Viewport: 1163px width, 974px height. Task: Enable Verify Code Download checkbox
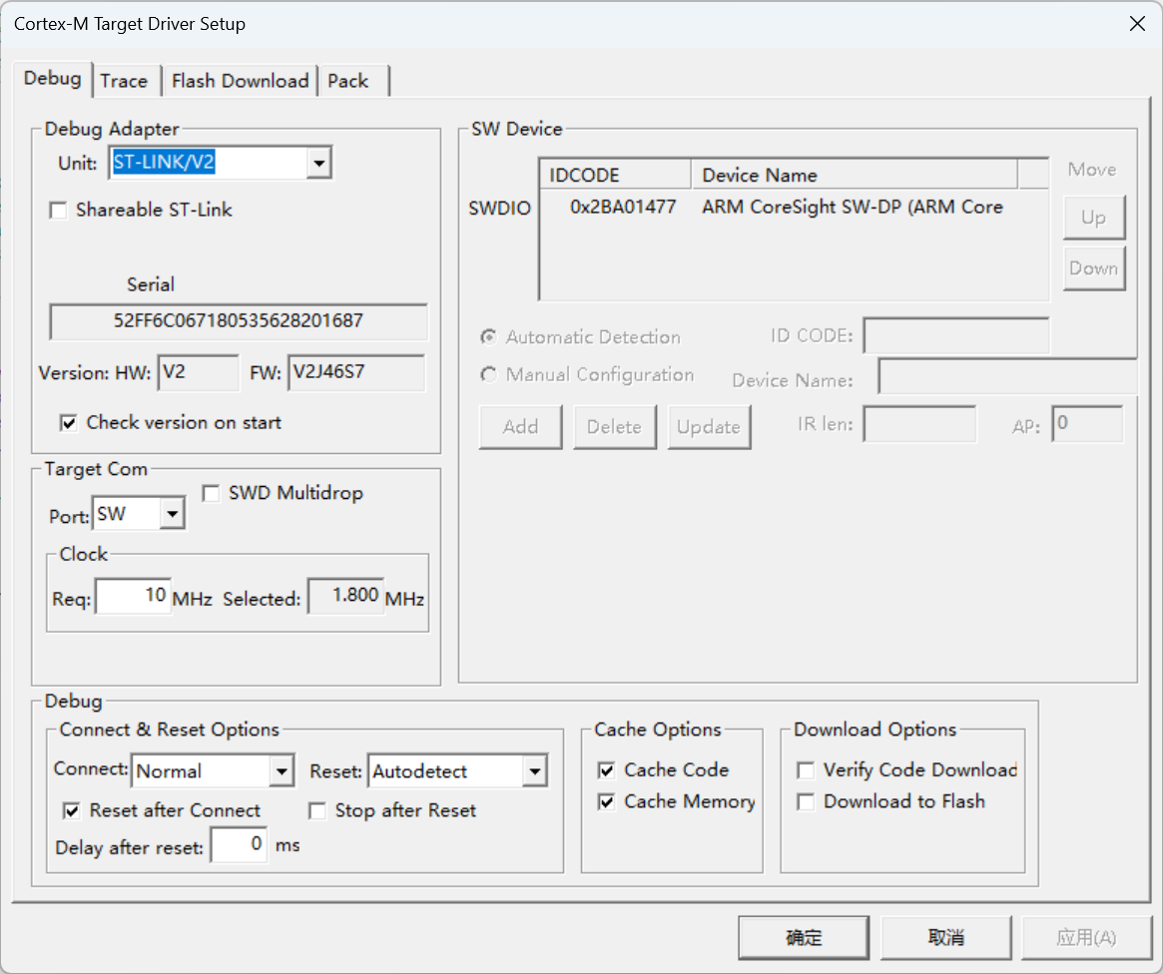(806, 770)
